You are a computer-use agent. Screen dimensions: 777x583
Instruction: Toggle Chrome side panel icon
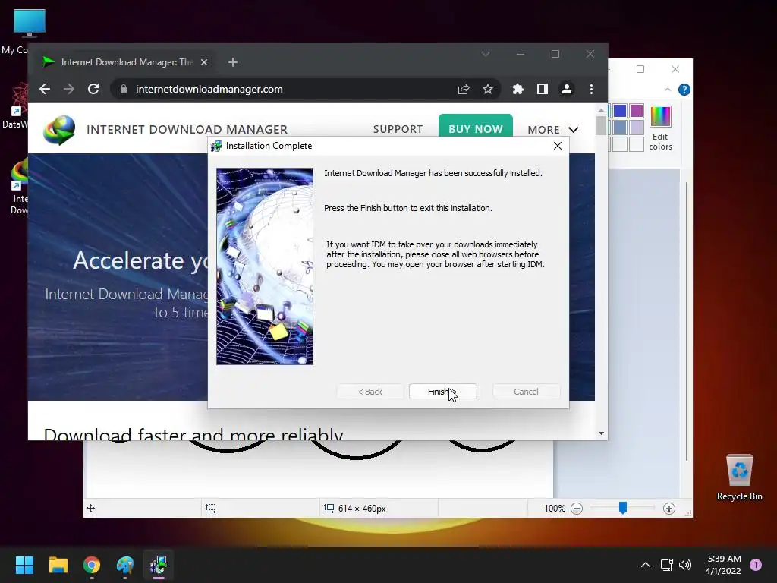542,90
